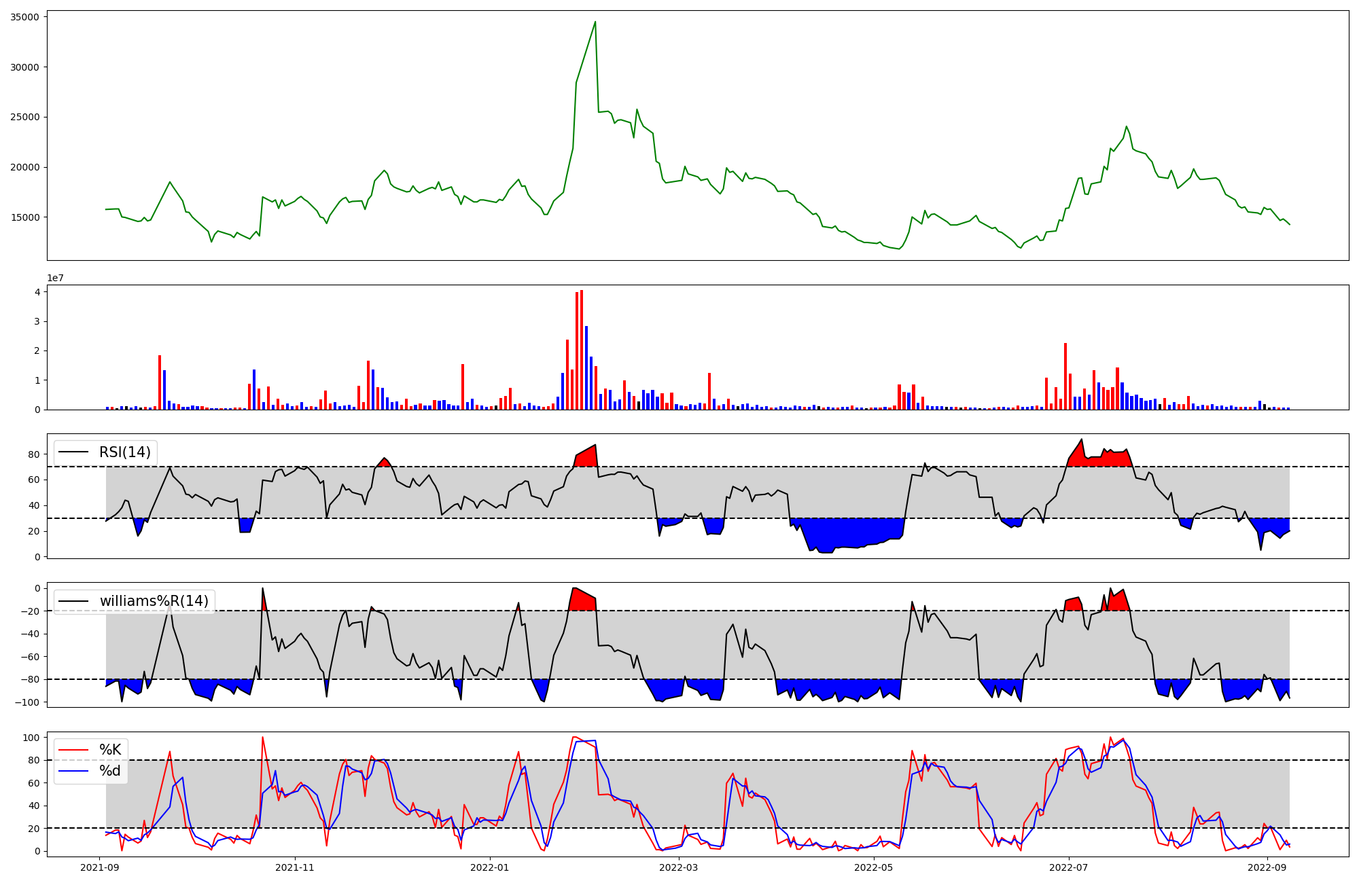Click the 2022-03 x-axis date label

678,867
